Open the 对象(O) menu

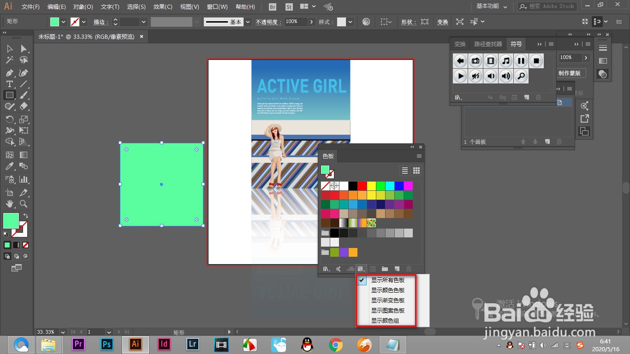[83, 7]
